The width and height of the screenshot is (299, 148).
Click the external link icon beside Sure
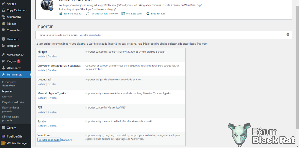click(x=61, y=13)
